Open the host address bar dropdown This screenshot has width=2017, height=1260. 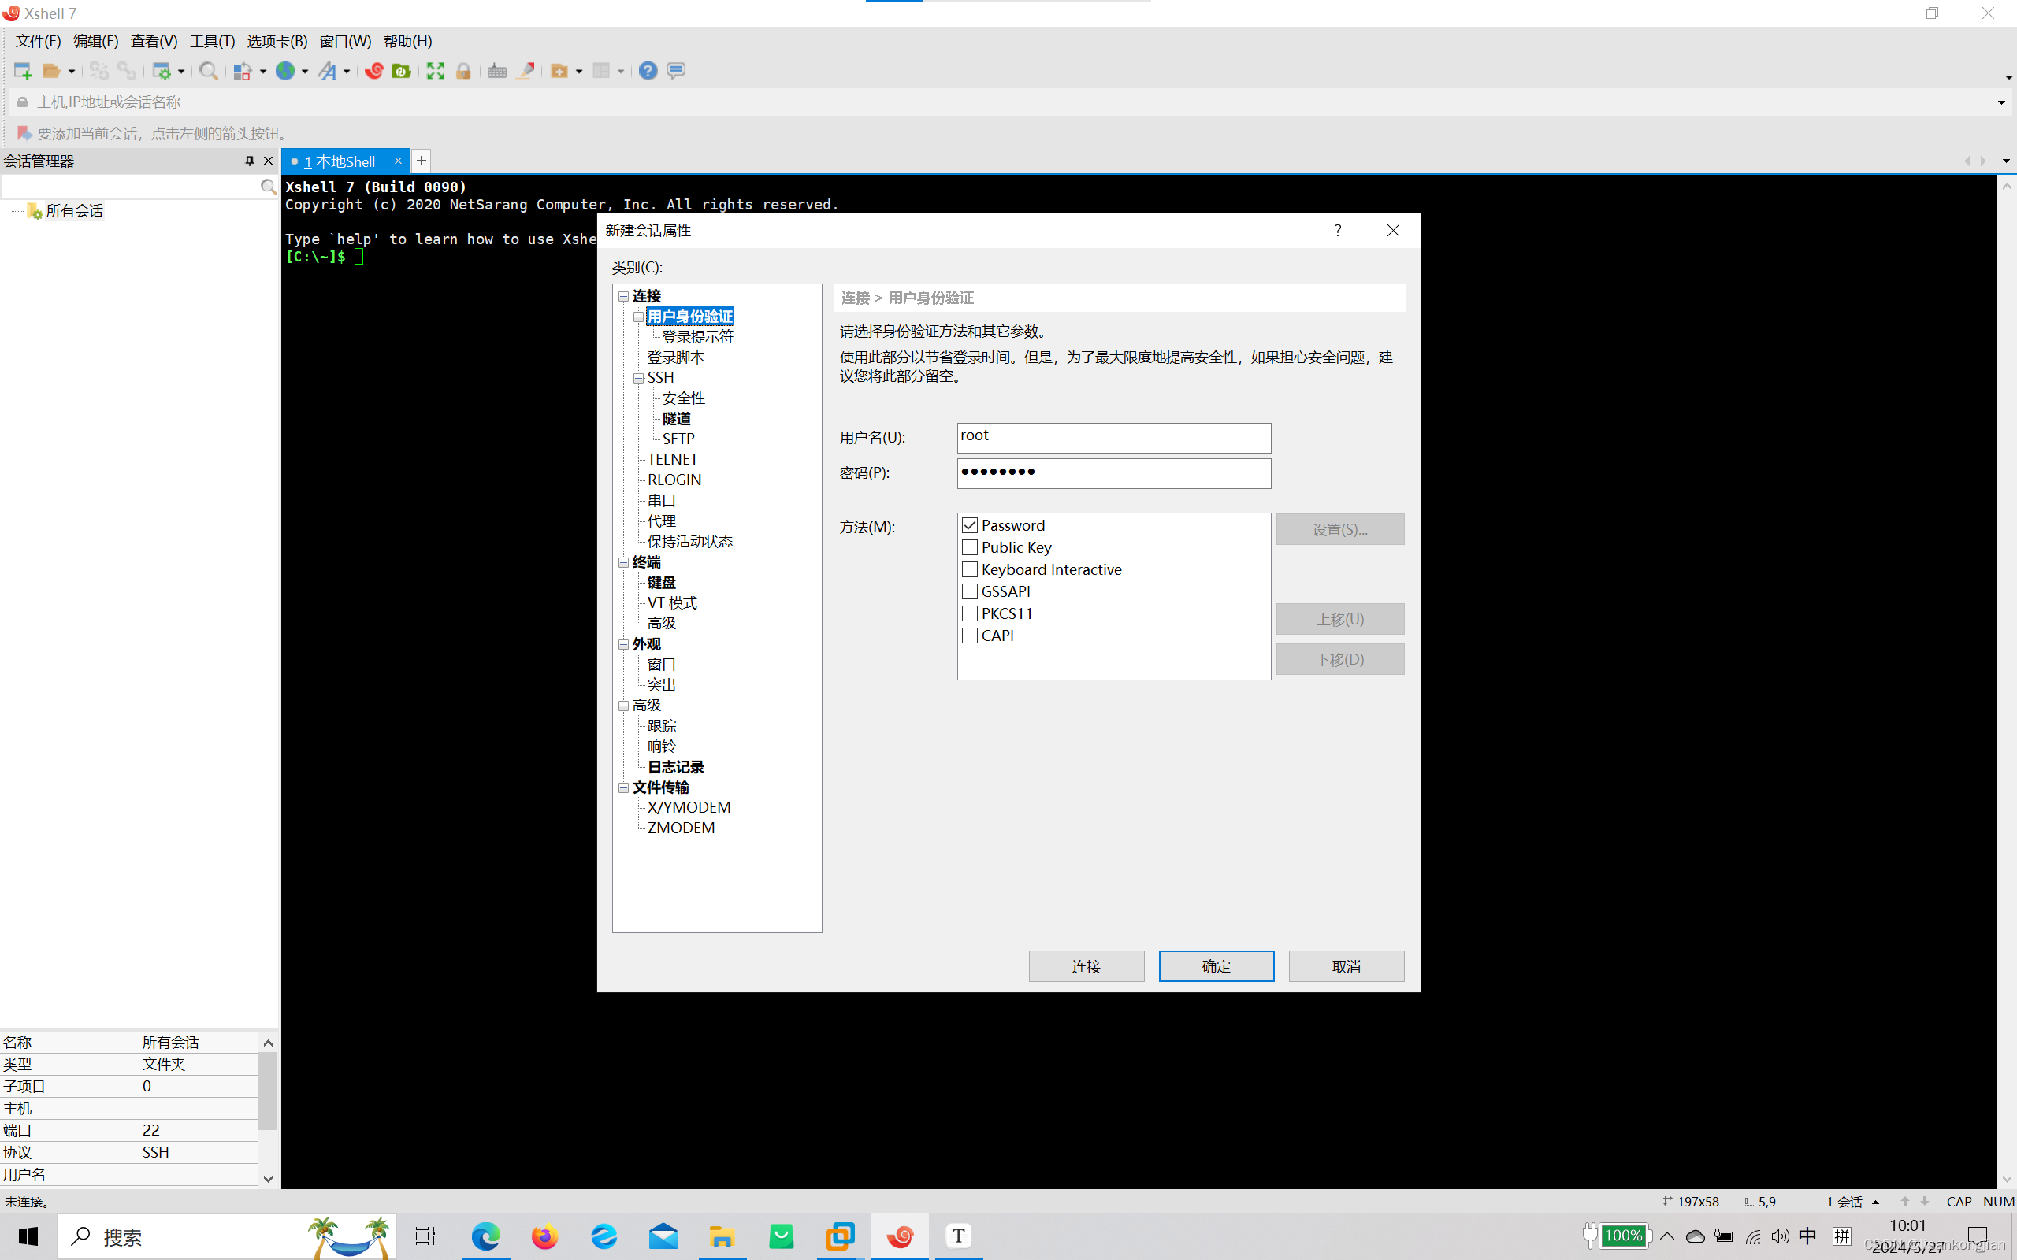click(2000, 102)
